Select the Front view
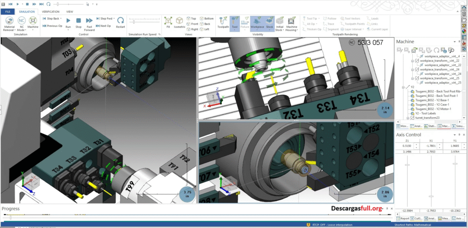 click(192, 24)
